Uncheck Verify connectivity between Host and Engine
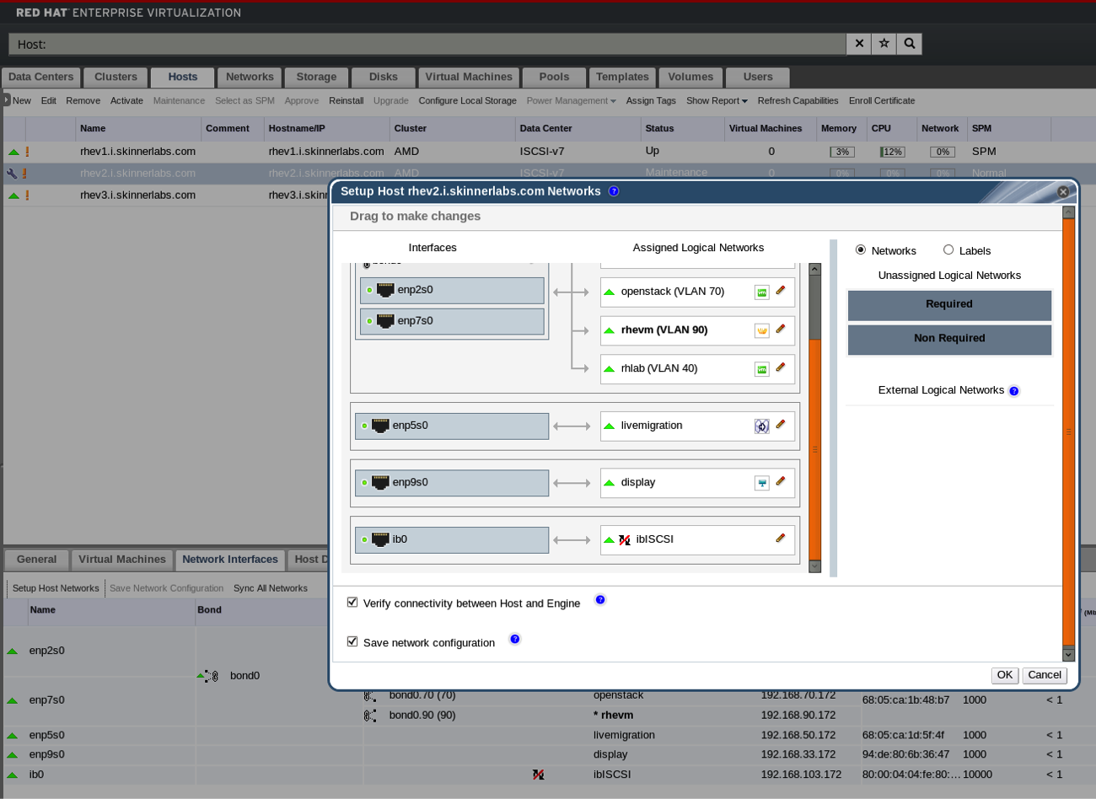Screen dimensions: 1096x799 [352, 603]
